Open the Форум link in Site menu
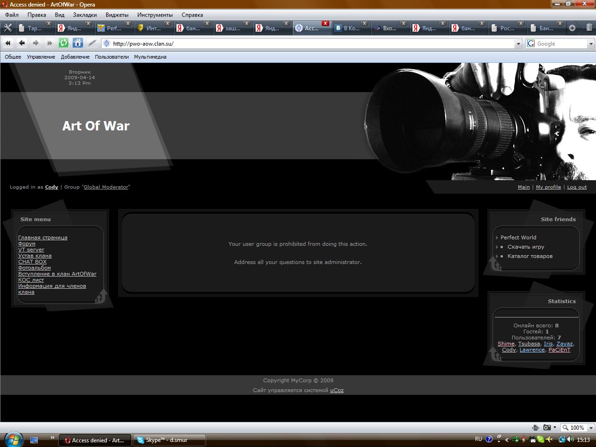 [x=27, y=244]
